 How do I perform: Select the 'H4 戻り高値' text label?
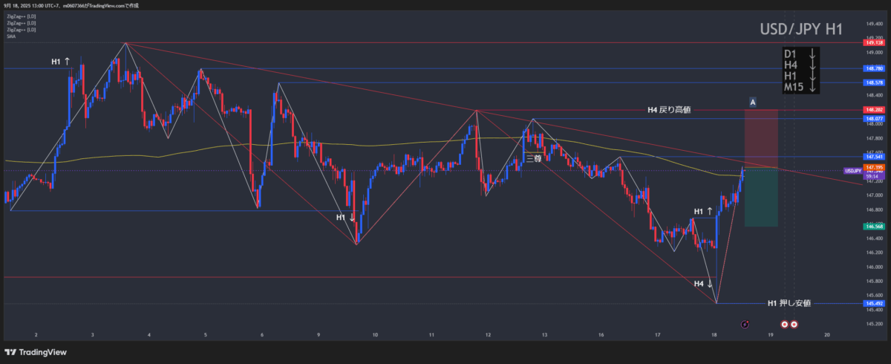coord(669,110)
